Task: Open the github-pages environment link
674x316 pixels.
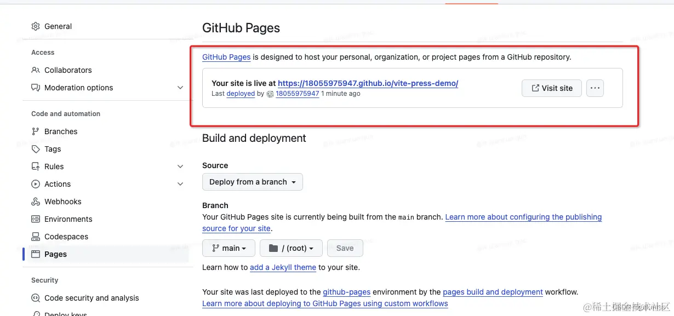Action: point(346,292)
